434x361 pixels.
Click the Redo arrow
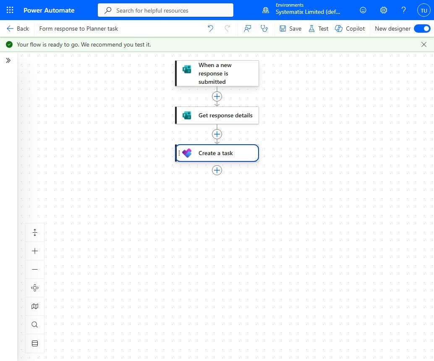pos(227,29)
